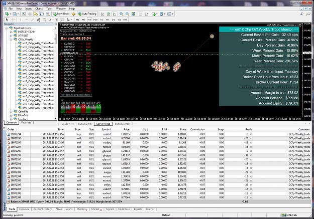The image size is (314, 219).
Task: Open the Charts menu
Action: coord(39,9)
